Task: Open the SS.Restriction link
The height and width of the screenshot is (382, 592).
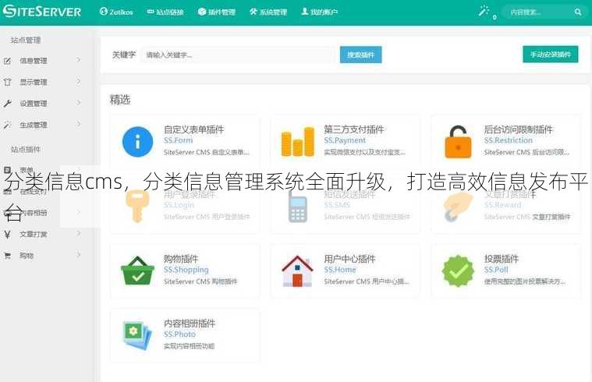Action: coord(509,140)
